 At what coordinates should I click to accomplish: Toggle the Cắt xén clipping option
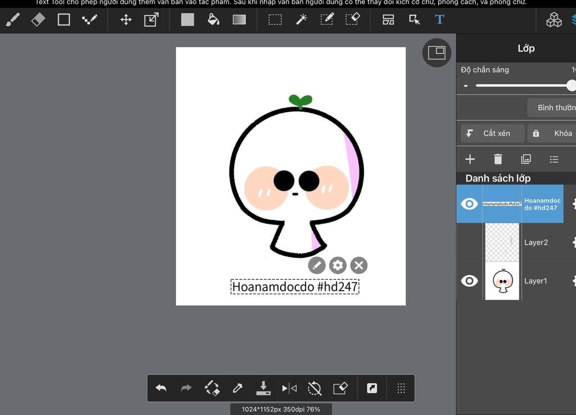493,133
